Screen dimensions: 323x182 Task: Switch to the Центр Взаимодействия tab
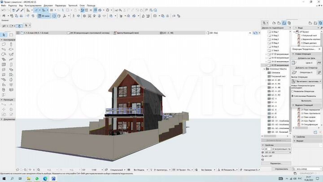128,33
